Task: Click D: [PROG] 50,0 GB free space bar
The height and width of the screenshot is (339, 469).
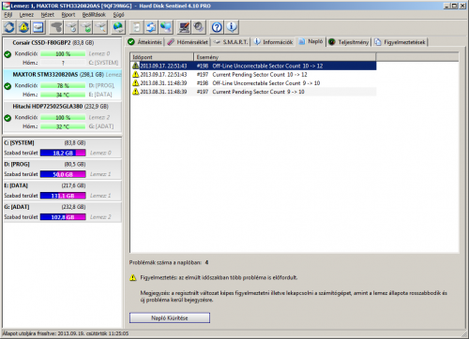Action: 63,174
